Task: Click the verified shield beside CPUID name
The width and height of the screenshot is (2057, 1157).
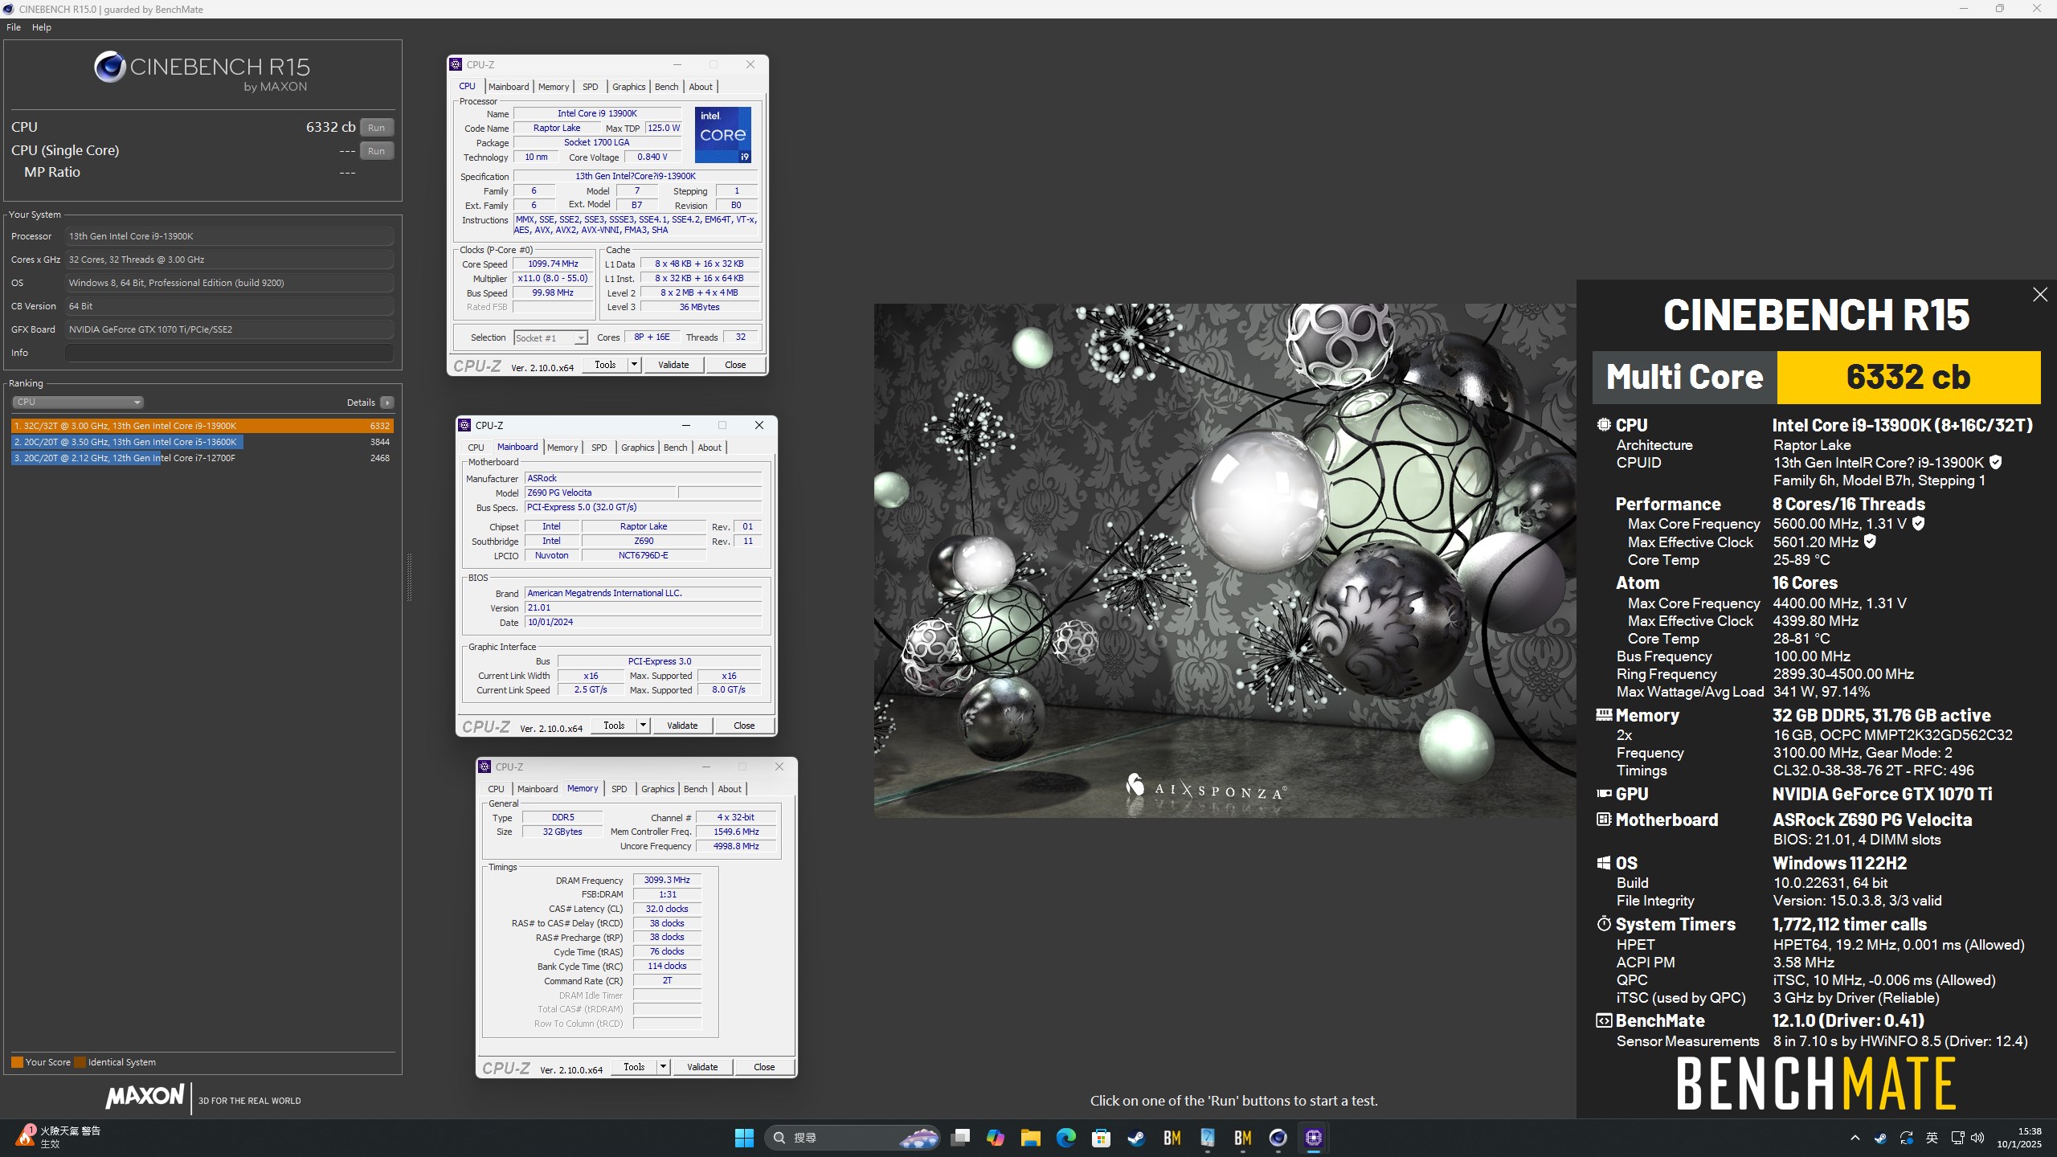Action: (x=1996, y=463)
